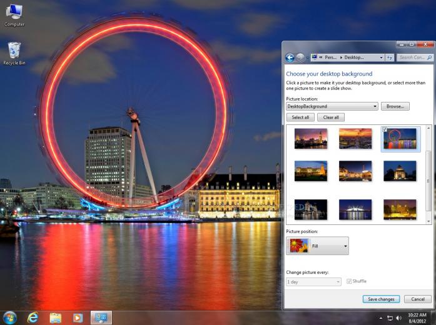Toggle the Shuffle checkbox
The width and height of the screenshot is (436, 325).
click(349, 281)
